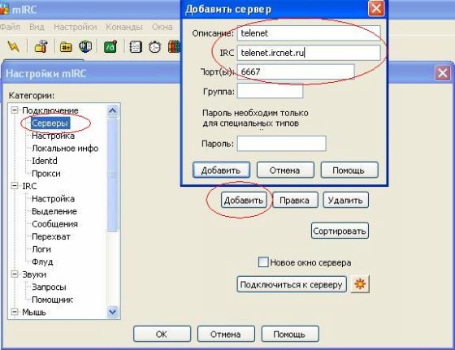The width and height of the screenshot is (455, 350).
Task: Click the globe channel list icon
Action: 85,46
